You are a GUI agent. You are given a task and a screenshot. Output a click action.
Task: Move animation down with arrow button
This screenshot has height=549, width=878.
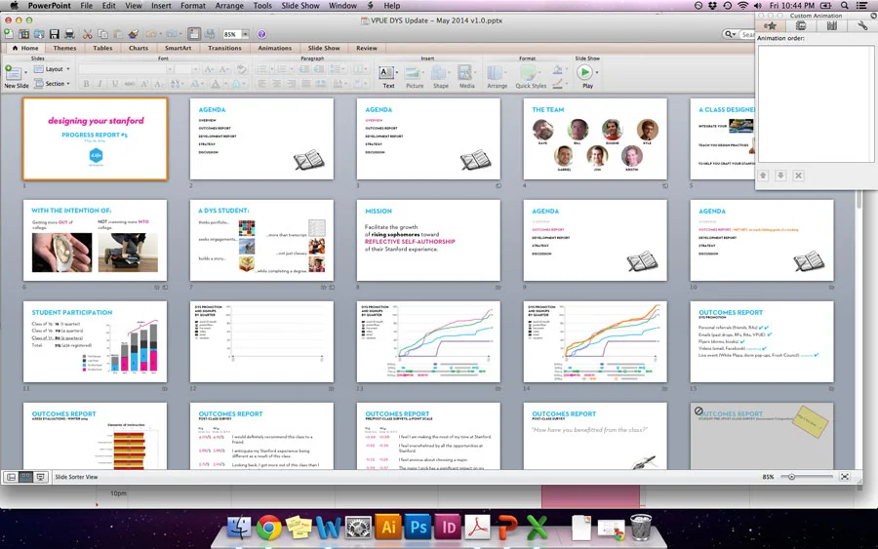(x=780, y=176)
